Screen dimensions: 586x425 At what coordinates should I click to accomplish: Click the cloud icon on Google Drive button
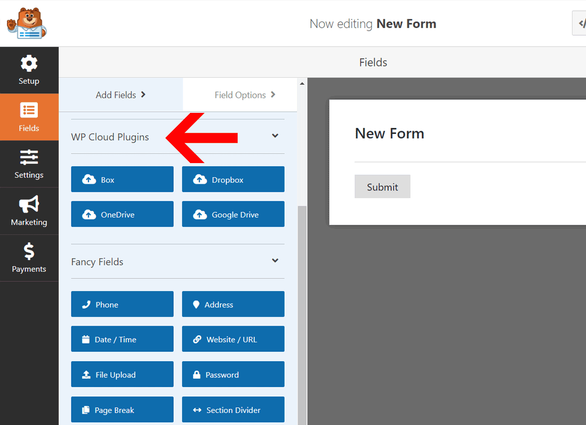click(x=200, y=214)
